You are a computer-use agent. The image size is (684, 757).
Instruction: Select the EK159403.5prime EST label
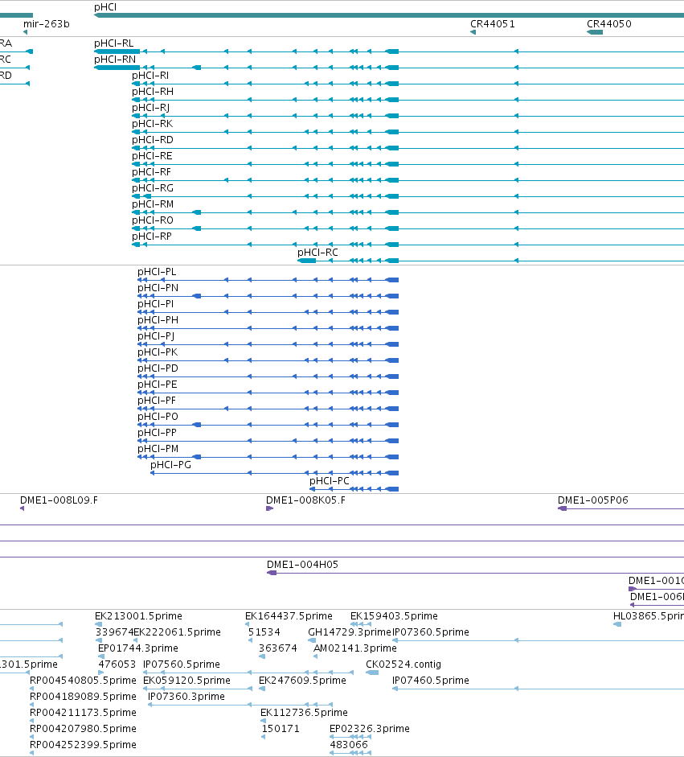point(394,616)
